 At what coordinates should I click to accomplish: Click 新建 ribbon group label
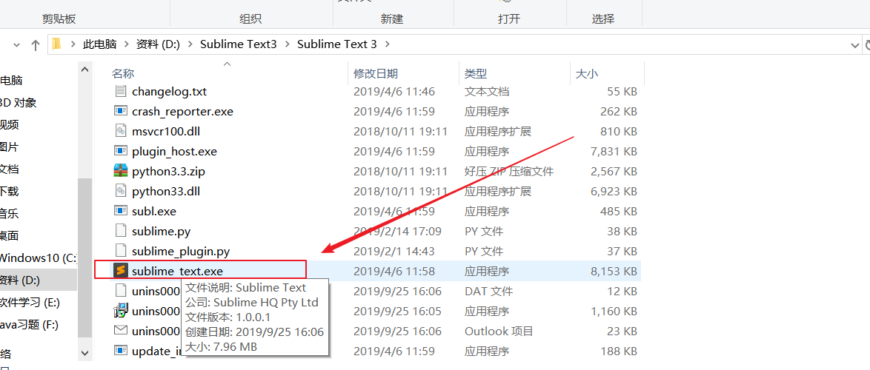[392, 18]
